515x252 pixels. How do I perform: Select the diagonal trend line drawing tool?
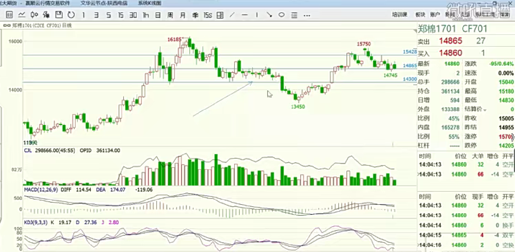[x=232, y=15]
